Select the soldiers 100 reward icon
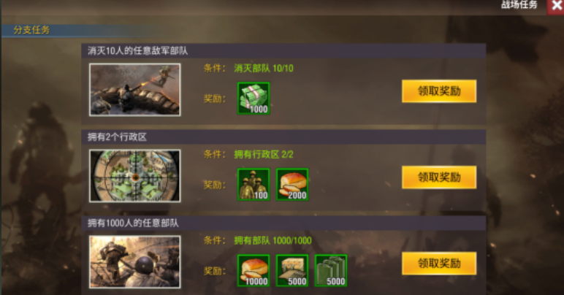 click(x=254, y=185)
